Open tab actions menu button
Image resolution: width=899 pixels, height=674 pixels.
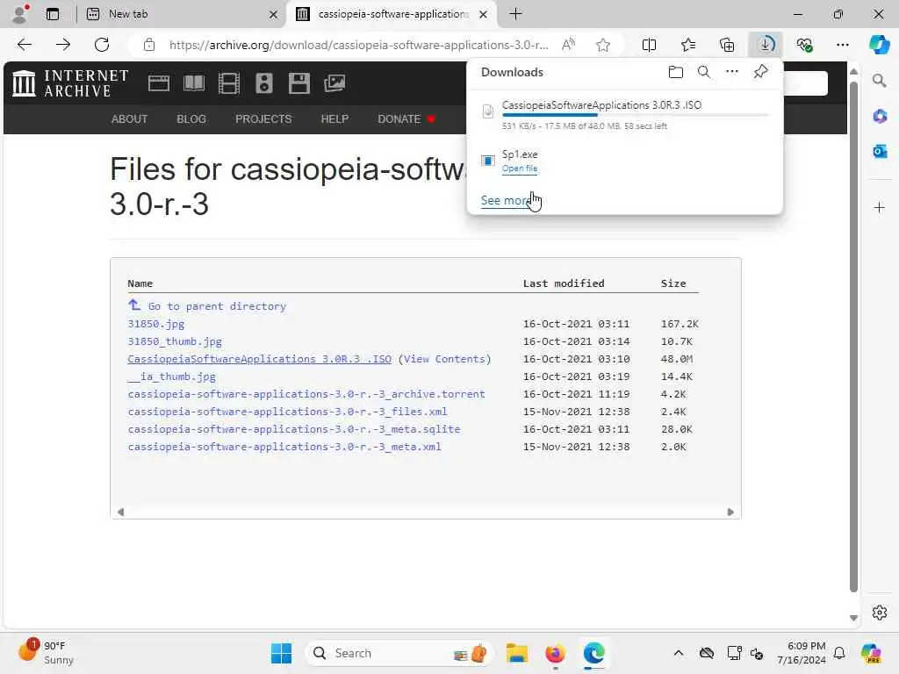[52, 14]
